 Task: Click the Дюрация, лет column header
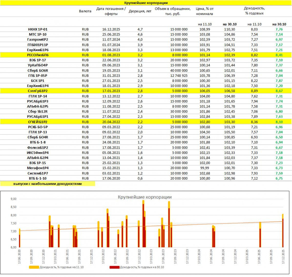(140, 11)
